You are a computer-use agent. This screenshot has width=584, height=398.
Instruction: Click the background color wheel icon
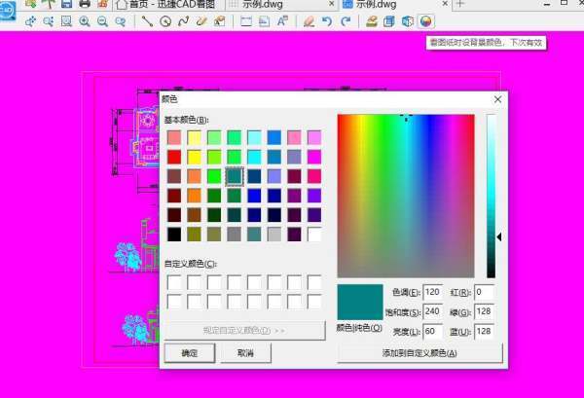pyautogui.click(x=425, y=20)
